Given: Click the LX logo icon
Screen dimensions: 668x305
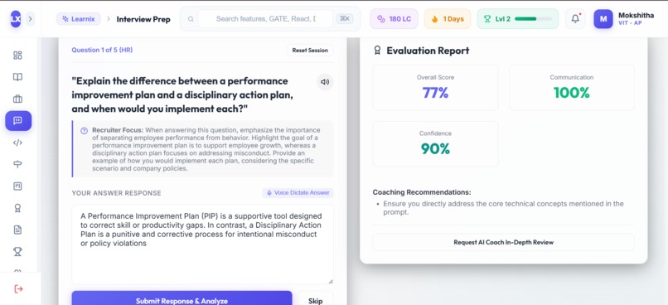Looking at the screenshot, I should pyautogui.click(x=16, y=19).
